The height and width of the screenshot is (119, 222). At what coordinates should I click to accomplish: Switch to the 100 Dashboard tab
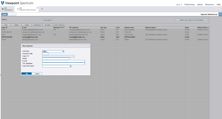(7, 9)
